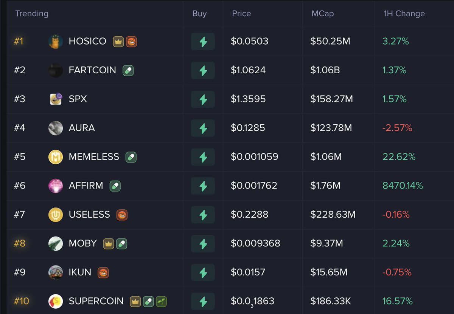Click the MCap column header
The image size is (454, 314).
(x=322, y=14)
